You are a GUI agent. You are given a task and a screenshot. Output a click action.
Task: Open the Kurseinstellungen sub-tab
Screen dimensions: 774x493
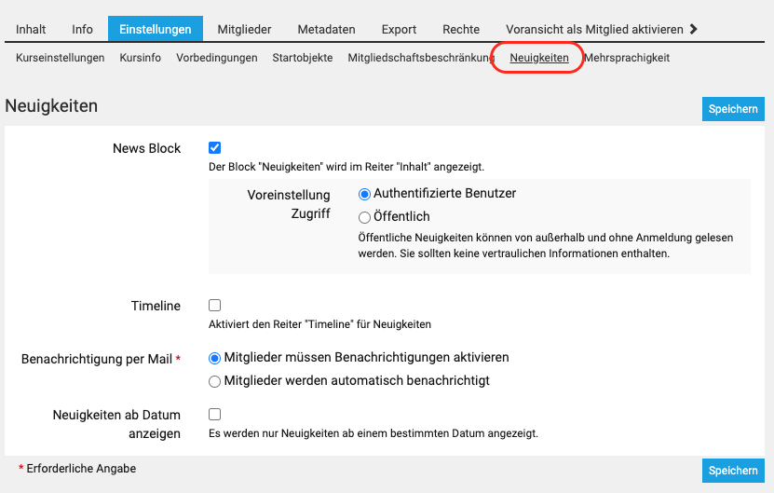[x=60, y=58]
